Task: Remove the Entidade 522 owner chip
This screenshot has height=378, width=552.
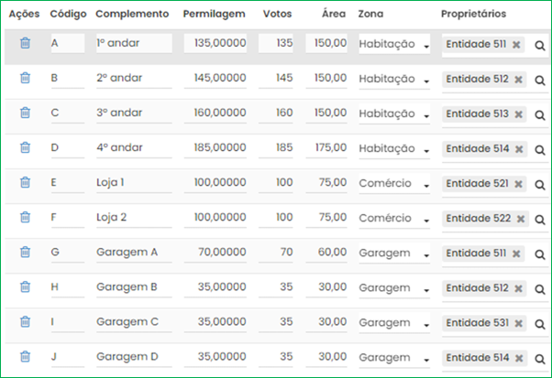Action: [x=521, y=219]
